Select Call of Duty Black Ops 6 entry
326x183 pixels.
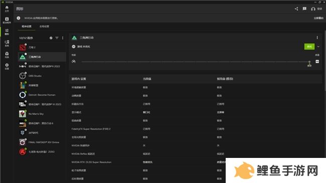tap(42, 123)
